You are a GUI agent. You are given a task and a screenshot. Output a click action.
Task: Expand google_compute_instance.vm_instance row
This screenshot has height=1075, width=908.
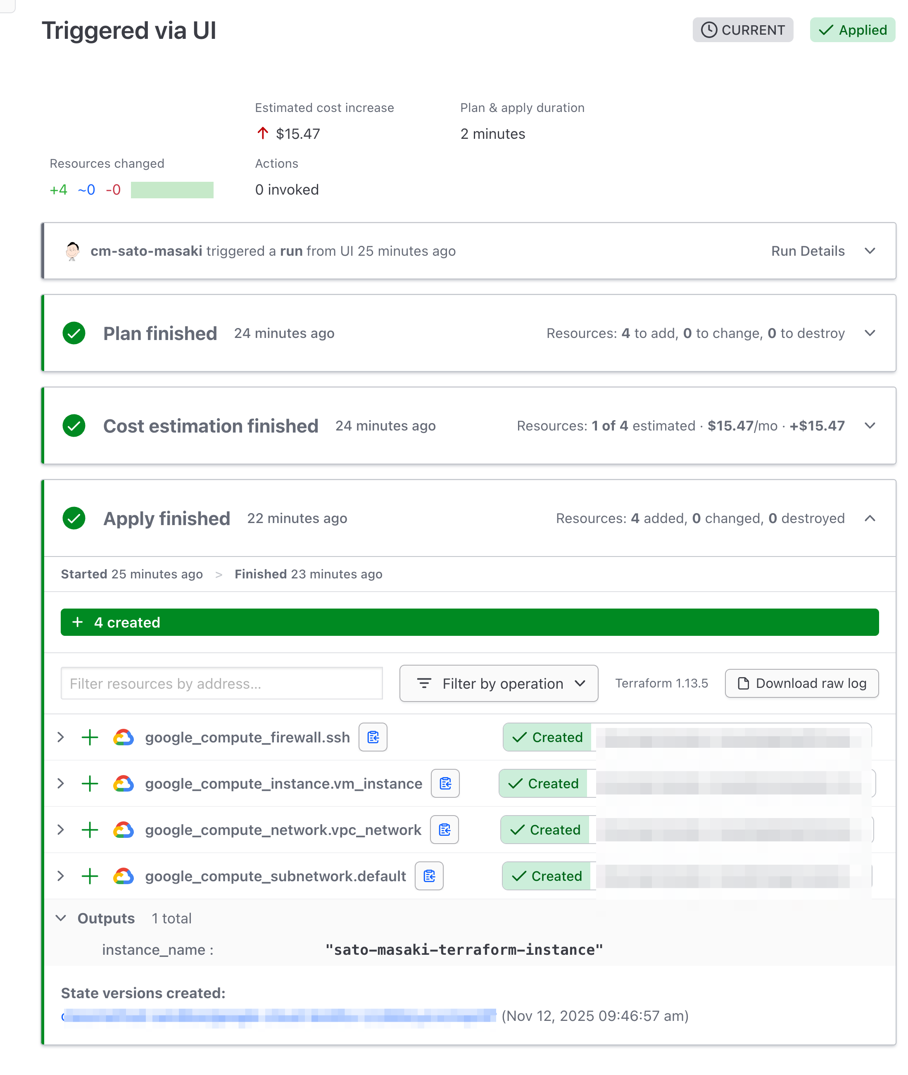[61, 784]
